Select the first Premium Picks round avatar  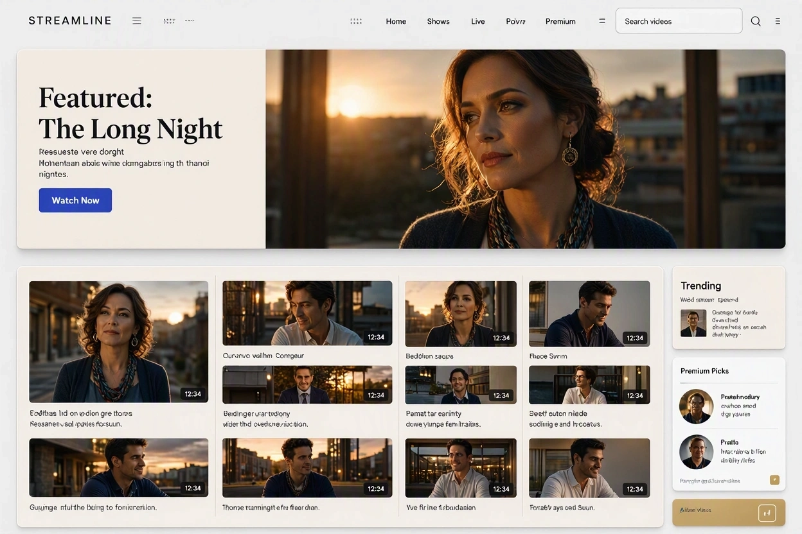tap(696, 406)
